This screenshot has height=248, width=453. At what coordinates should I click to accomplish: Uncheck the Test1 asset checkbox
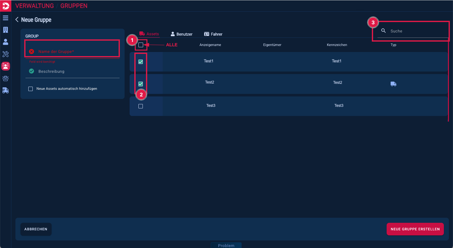click(141, 62)
